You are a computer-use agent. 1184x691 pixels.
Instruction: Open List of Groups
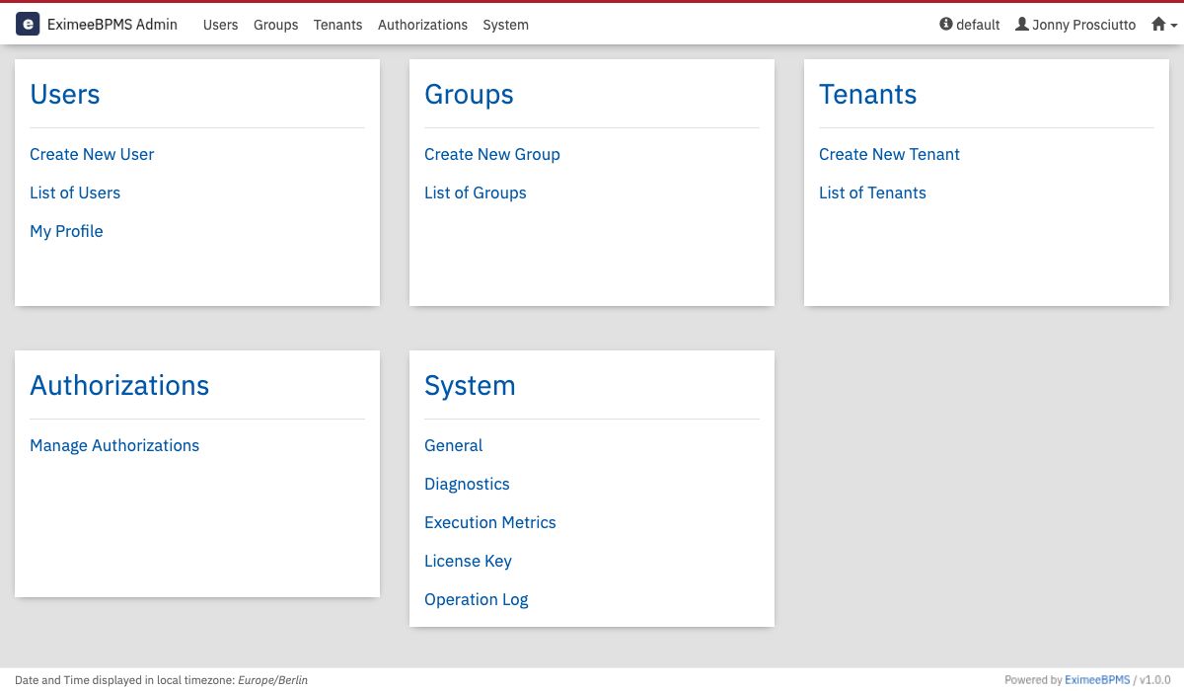point(476,192)
